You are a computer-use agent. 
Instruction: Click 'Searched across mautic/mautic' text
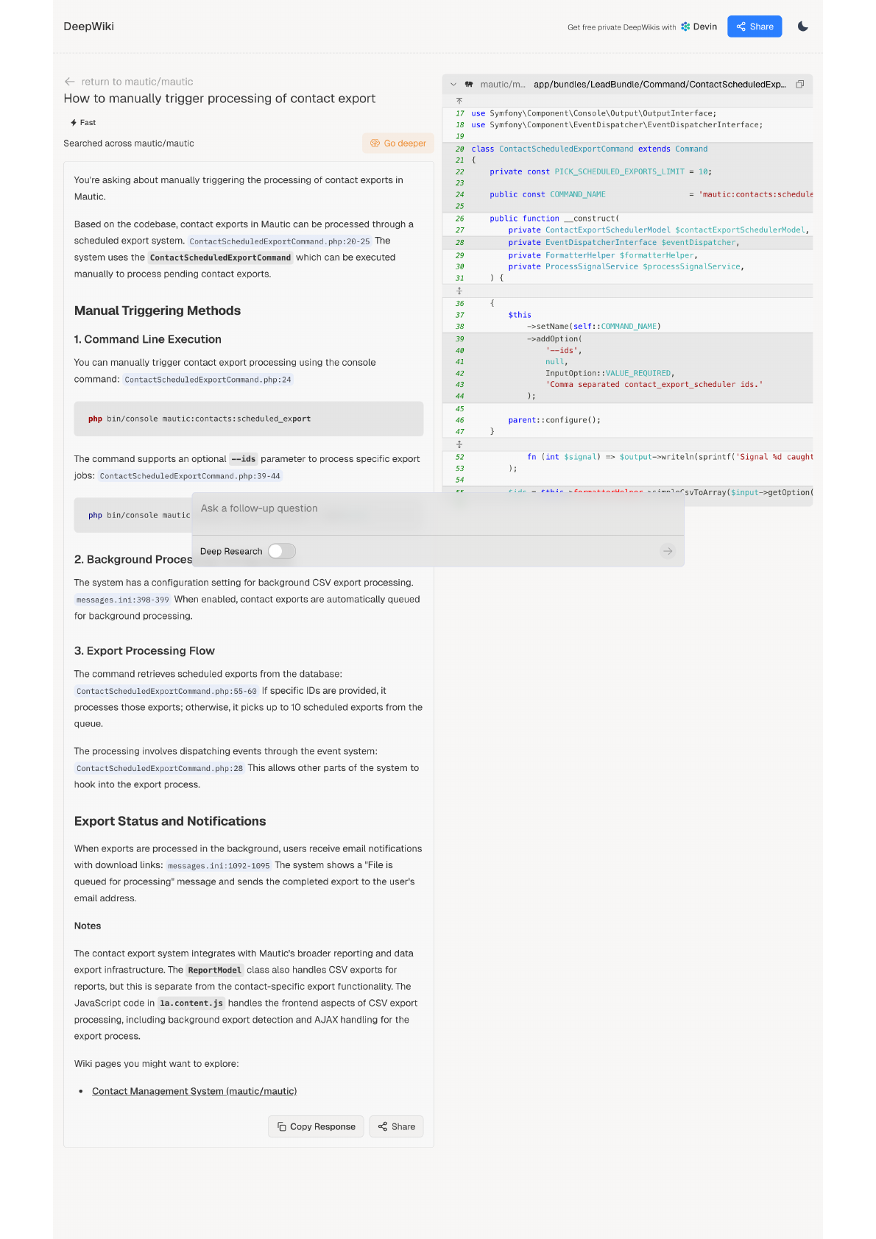point(129,143)
